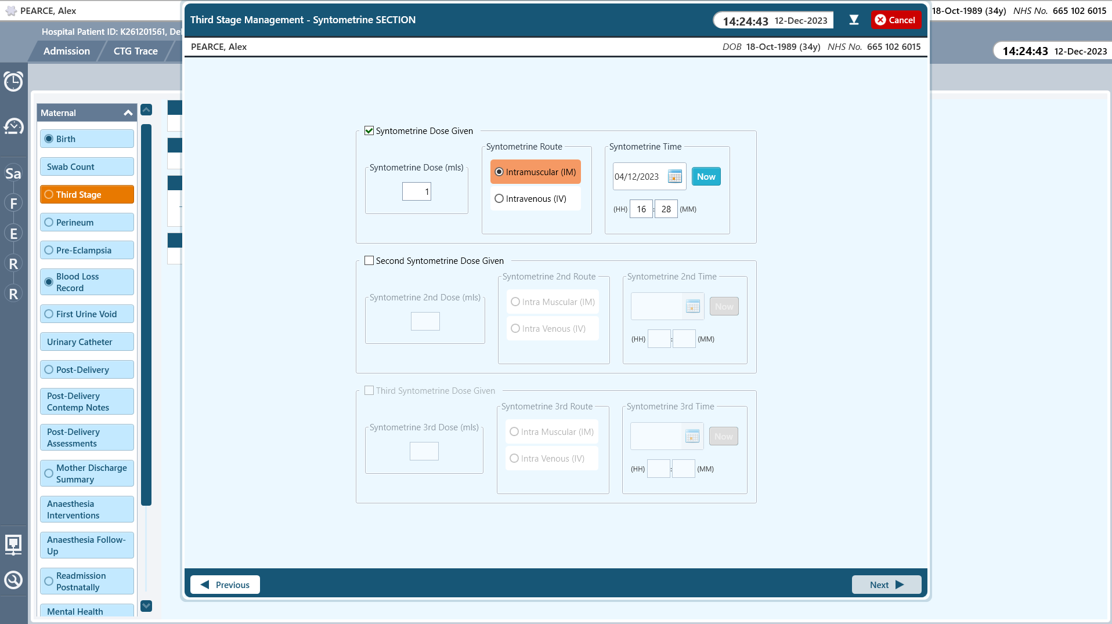1112x624 pixels.
Task: Click Cancel button
Action: tap(896, 20)
